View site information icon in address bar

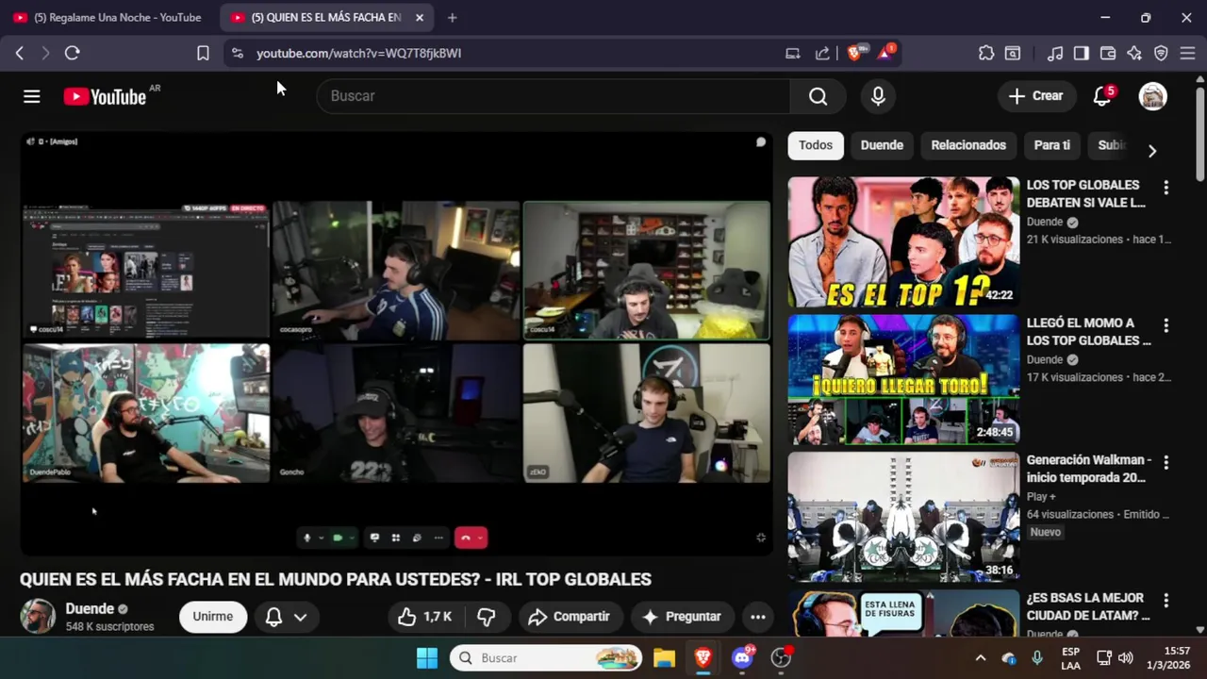point(237,53)
